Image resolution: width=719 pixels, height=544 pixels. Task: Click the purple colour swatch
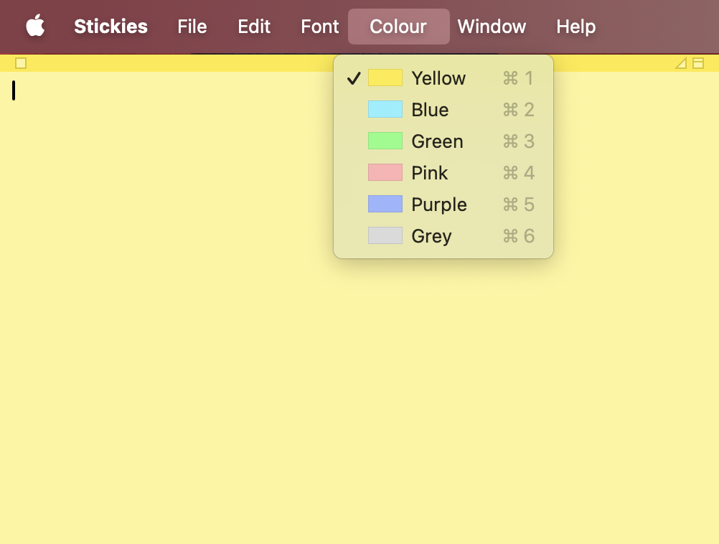pos(385,204)
